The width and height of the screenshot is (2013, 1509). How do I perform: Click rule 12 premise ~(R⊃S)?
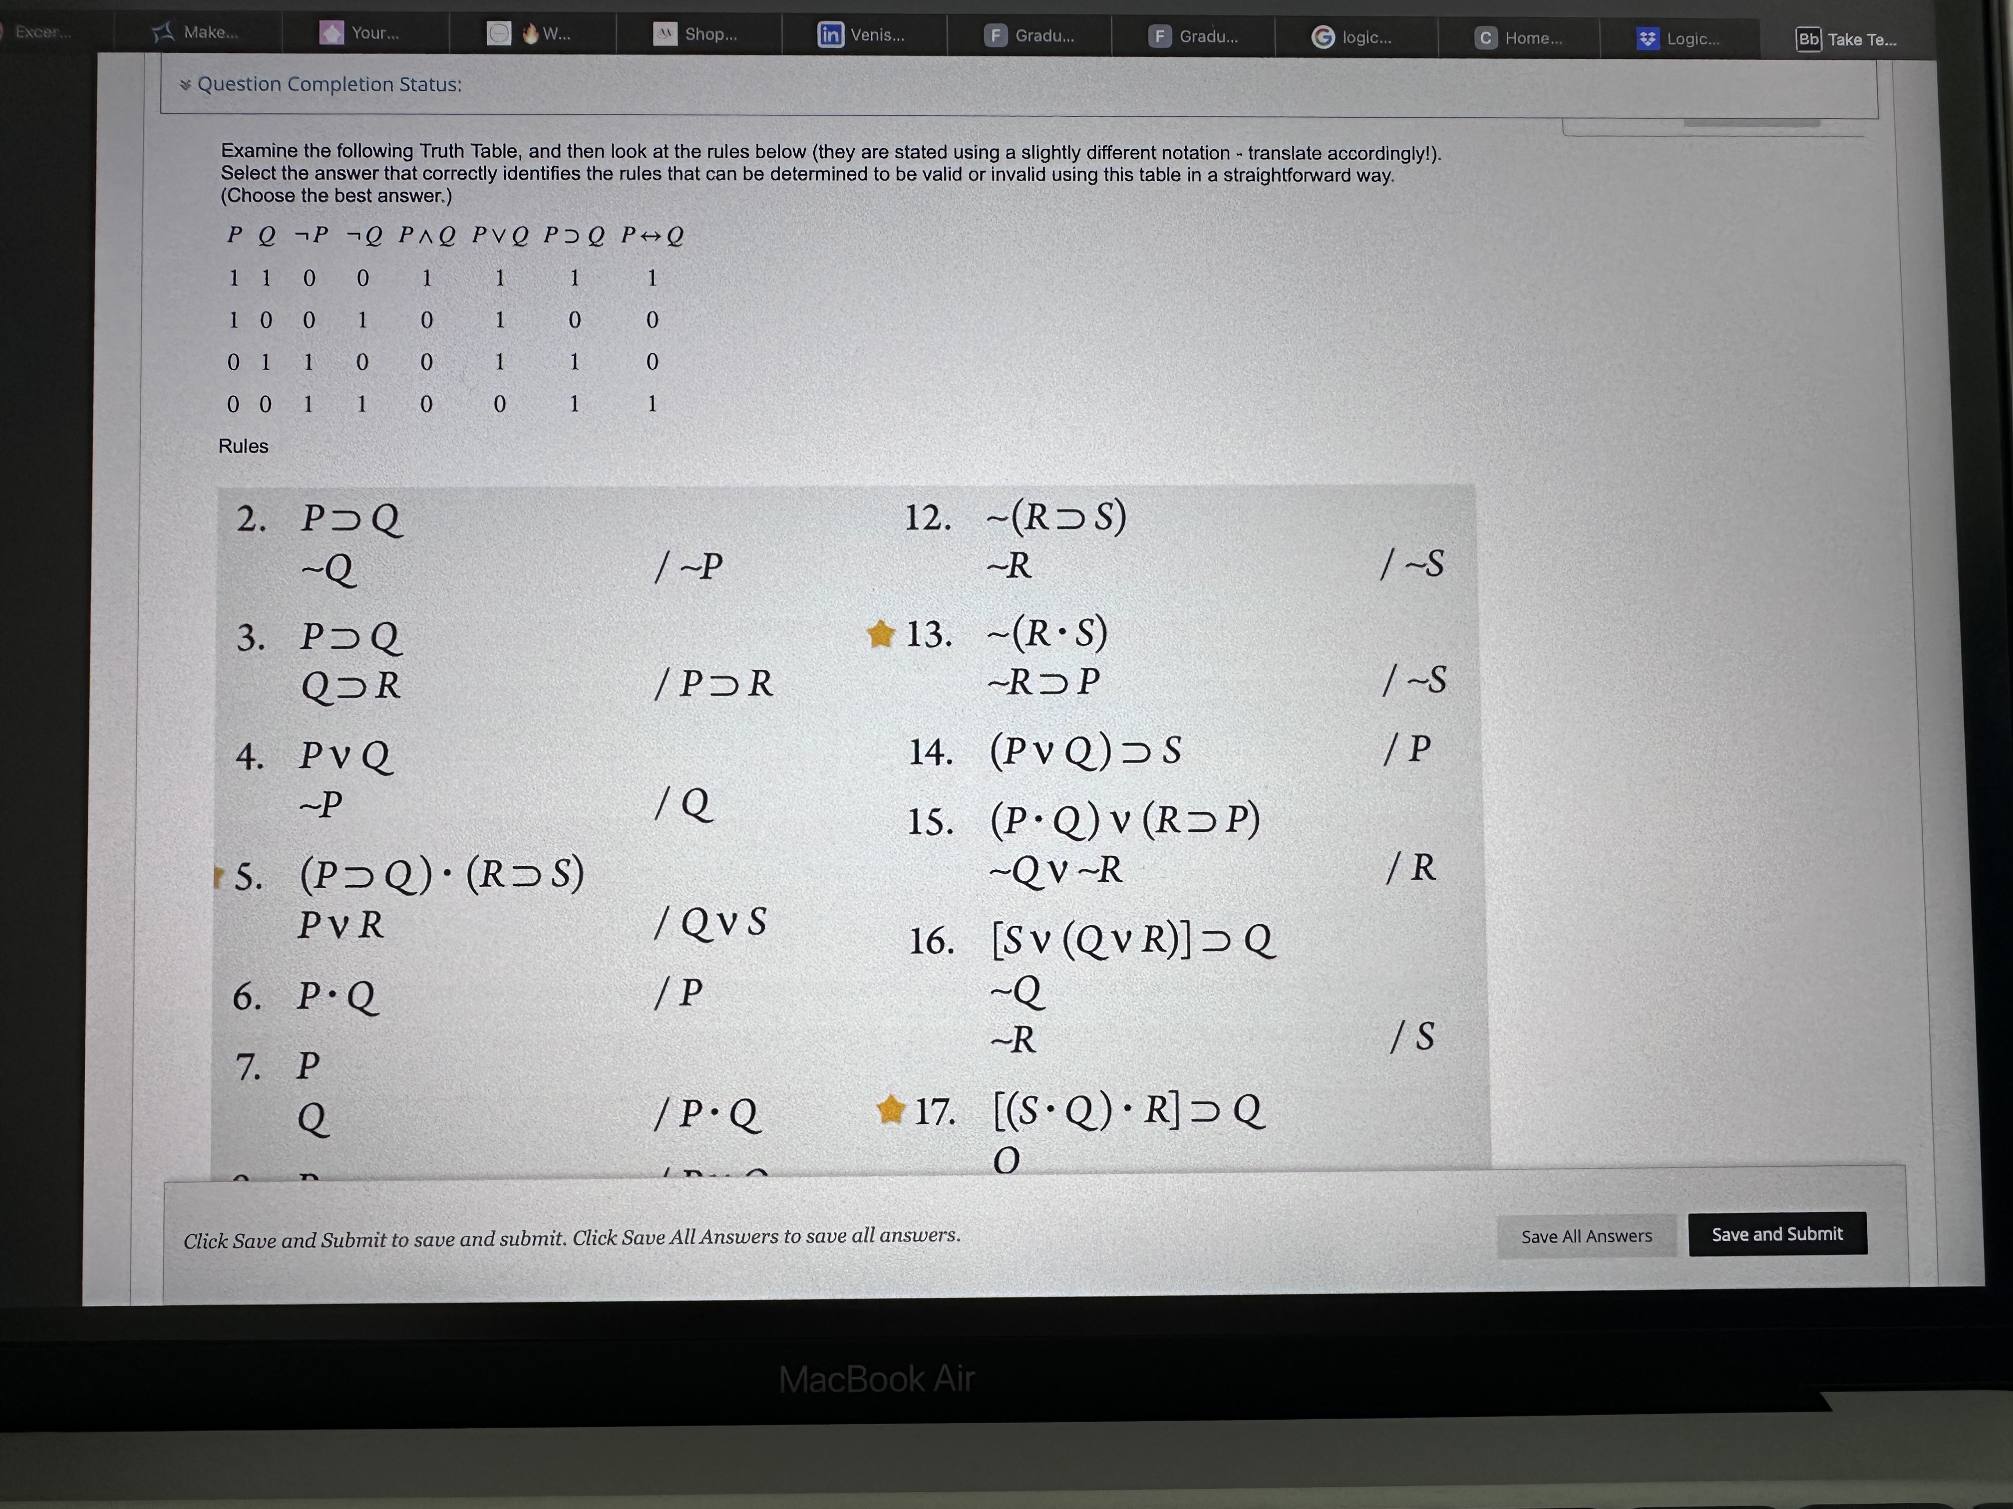click(x=1056, y=516)
